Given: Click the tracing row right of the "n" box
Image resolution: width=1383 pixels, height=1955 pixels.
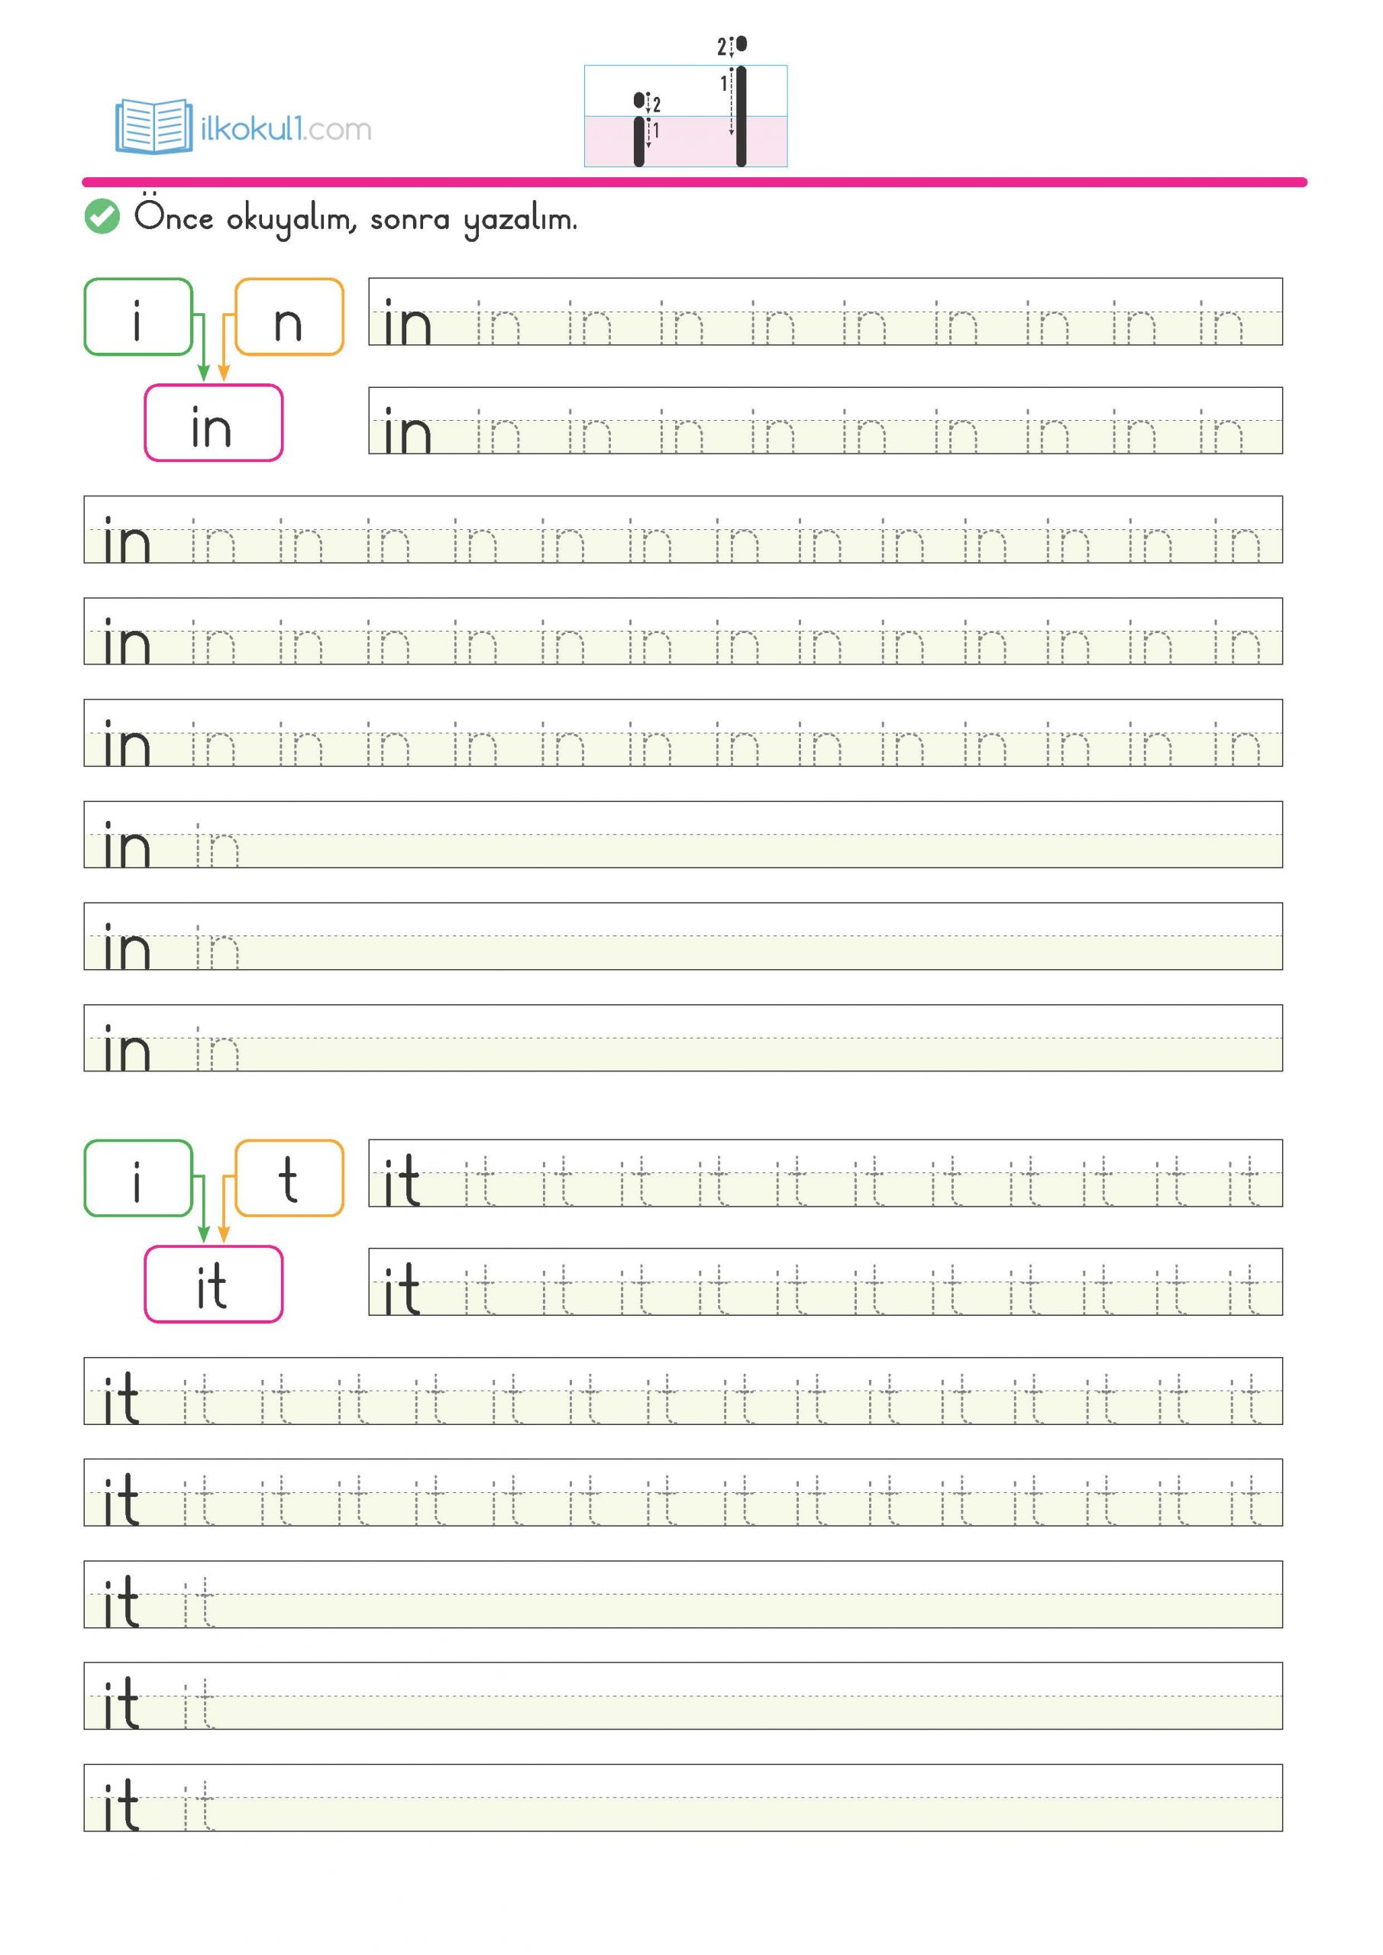Looking at the screenshot, I should pos(824,312).
